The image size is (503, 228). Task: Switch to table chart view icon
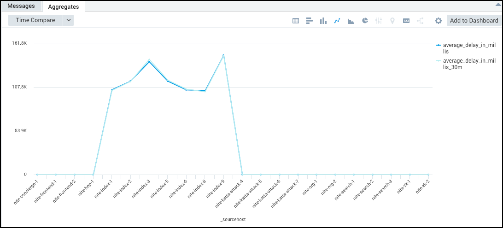click(296, 21)
